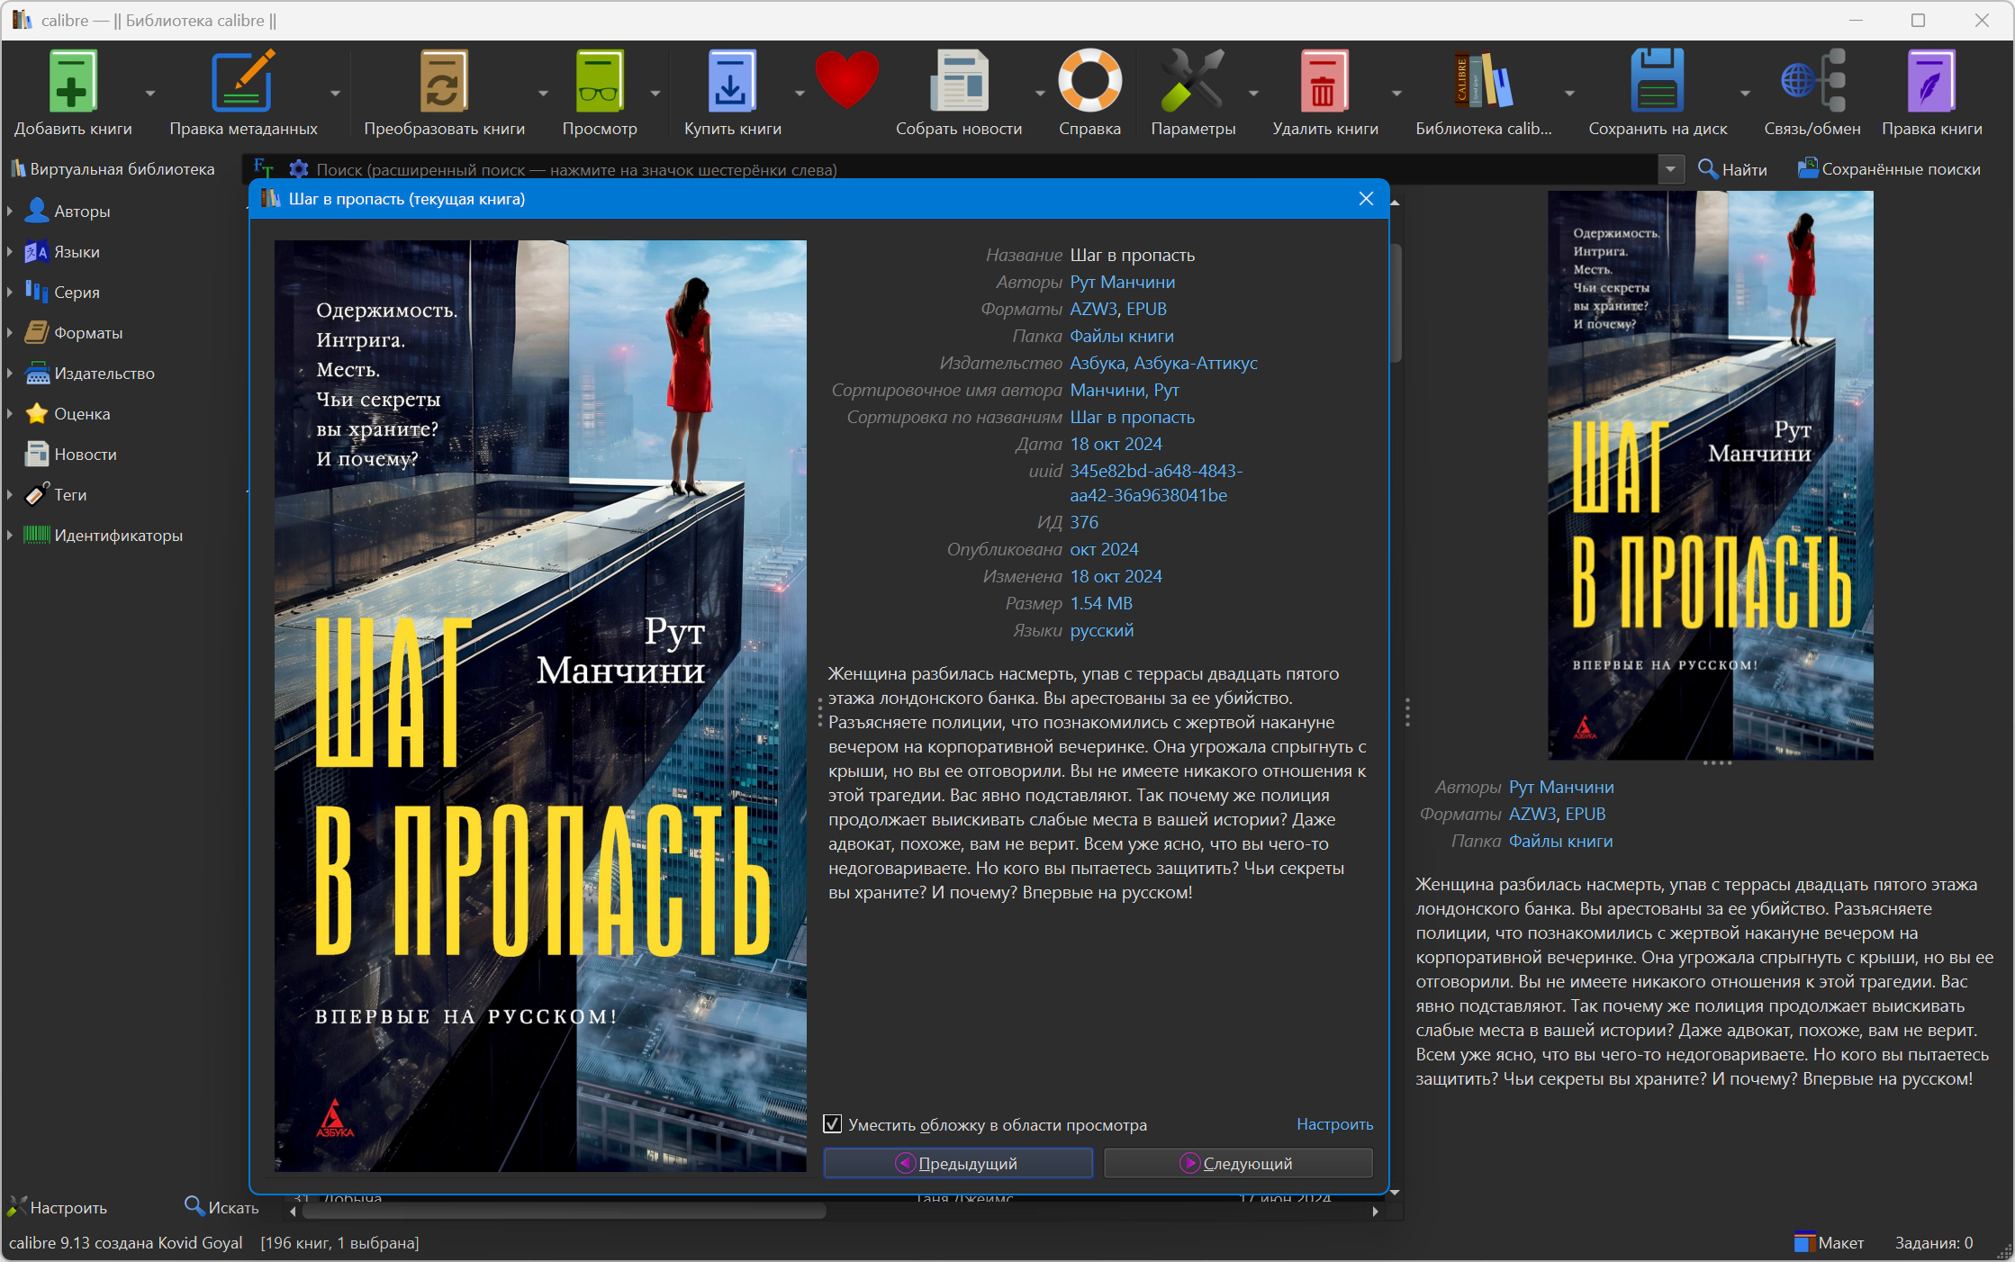Click the cover thumbnail in right details panel
Viewport: 2015px width, 1262px height.
click(x=1710, y=475)
